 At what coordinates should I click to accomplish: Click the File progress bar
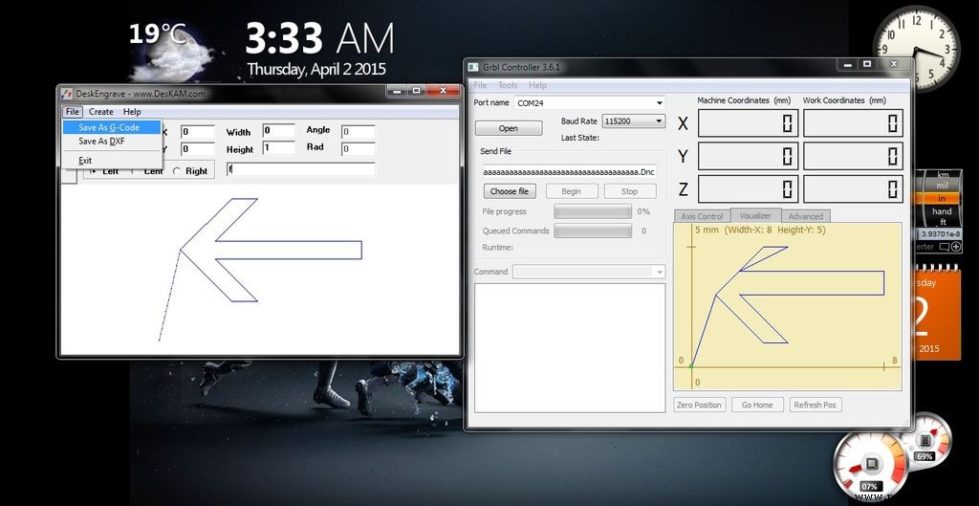tap(593, 211)
